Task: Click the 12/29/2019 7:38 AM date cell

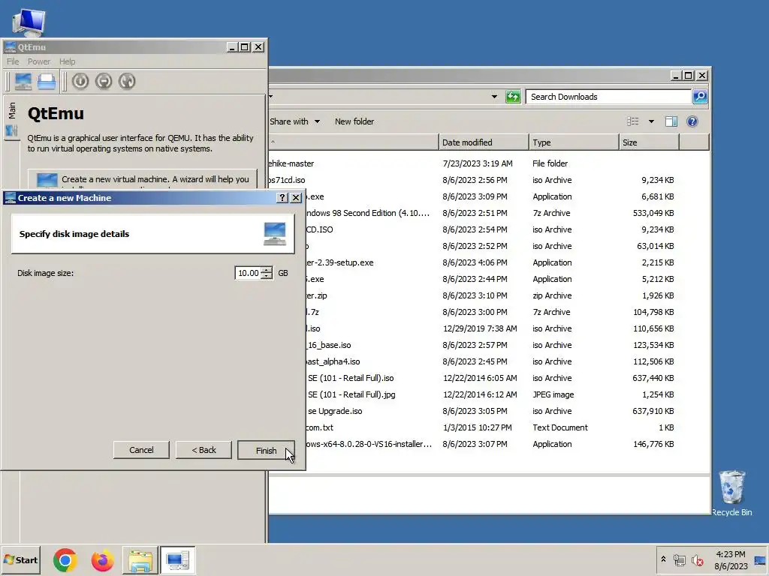Action: tap(480, 328)
